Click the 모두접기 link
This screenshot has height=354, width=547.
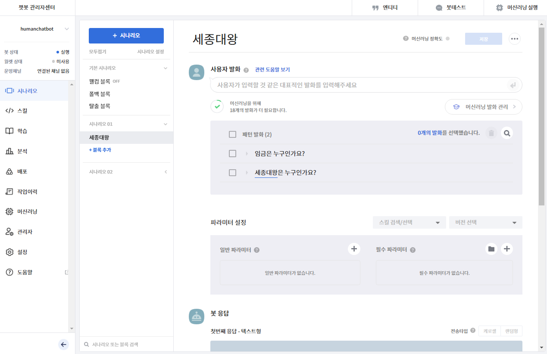[x=98, y=52]
